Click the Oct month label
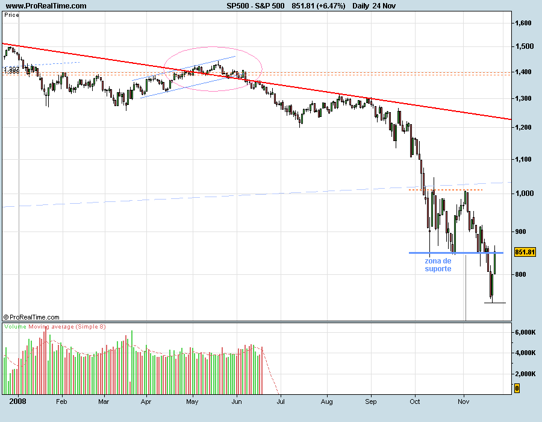 pyautogui.click(x=414, y=402)
